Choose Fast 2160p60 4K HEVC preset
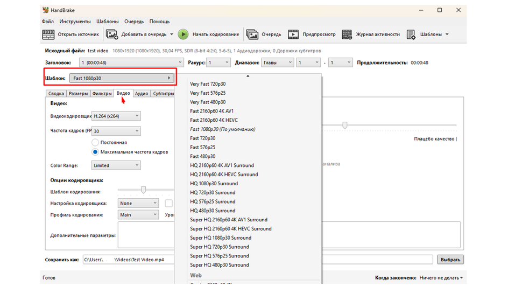The width and height of the screenshot is (508, 286). pos(214,120)
